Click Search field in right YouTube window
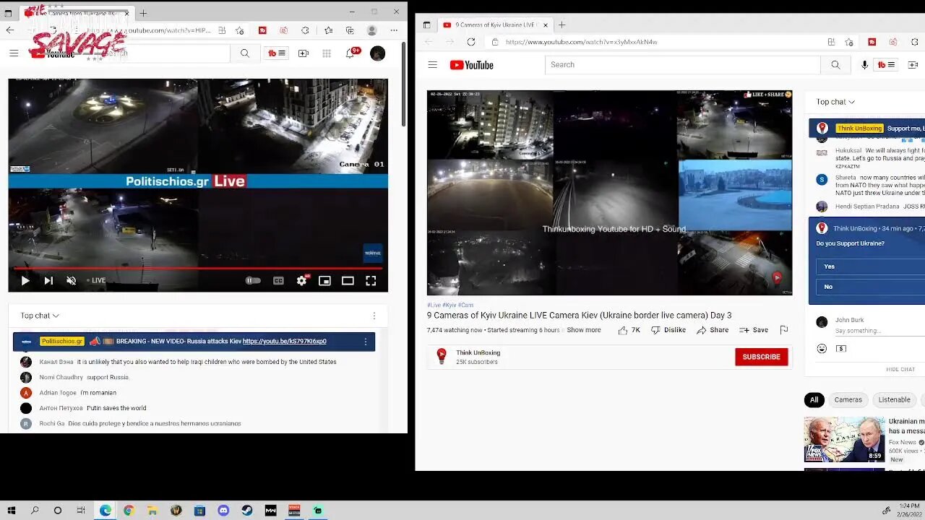Image resolution: width=925 pixels, height=520 pixels. [x=683, y=65]
